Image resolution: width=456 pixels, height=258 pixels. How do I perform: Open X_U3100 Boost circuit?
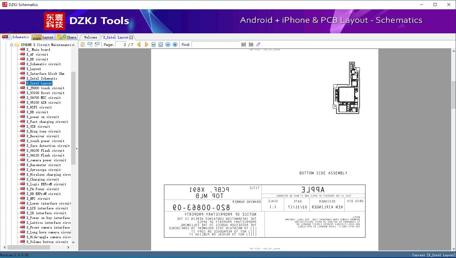point(45,93)
